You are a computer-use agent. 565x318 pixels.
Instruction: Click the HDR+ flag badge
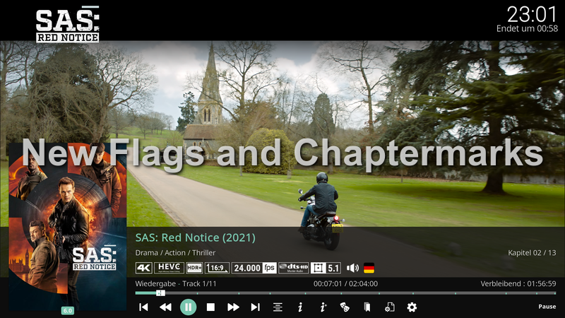tap(195, 268)
